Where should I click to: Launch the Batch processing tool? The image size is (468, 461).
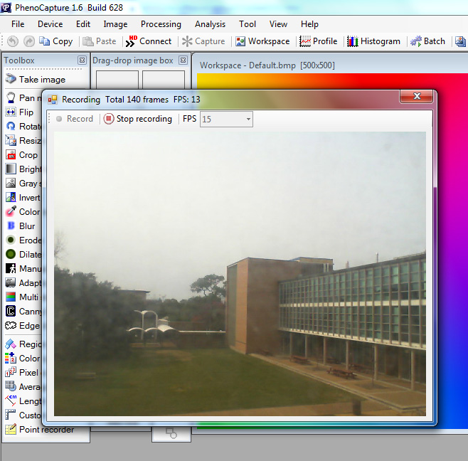[x=427, y=41]
